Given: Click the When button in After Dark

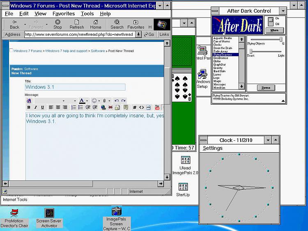Looking at the screenshot, I should [x=274, y=30].
